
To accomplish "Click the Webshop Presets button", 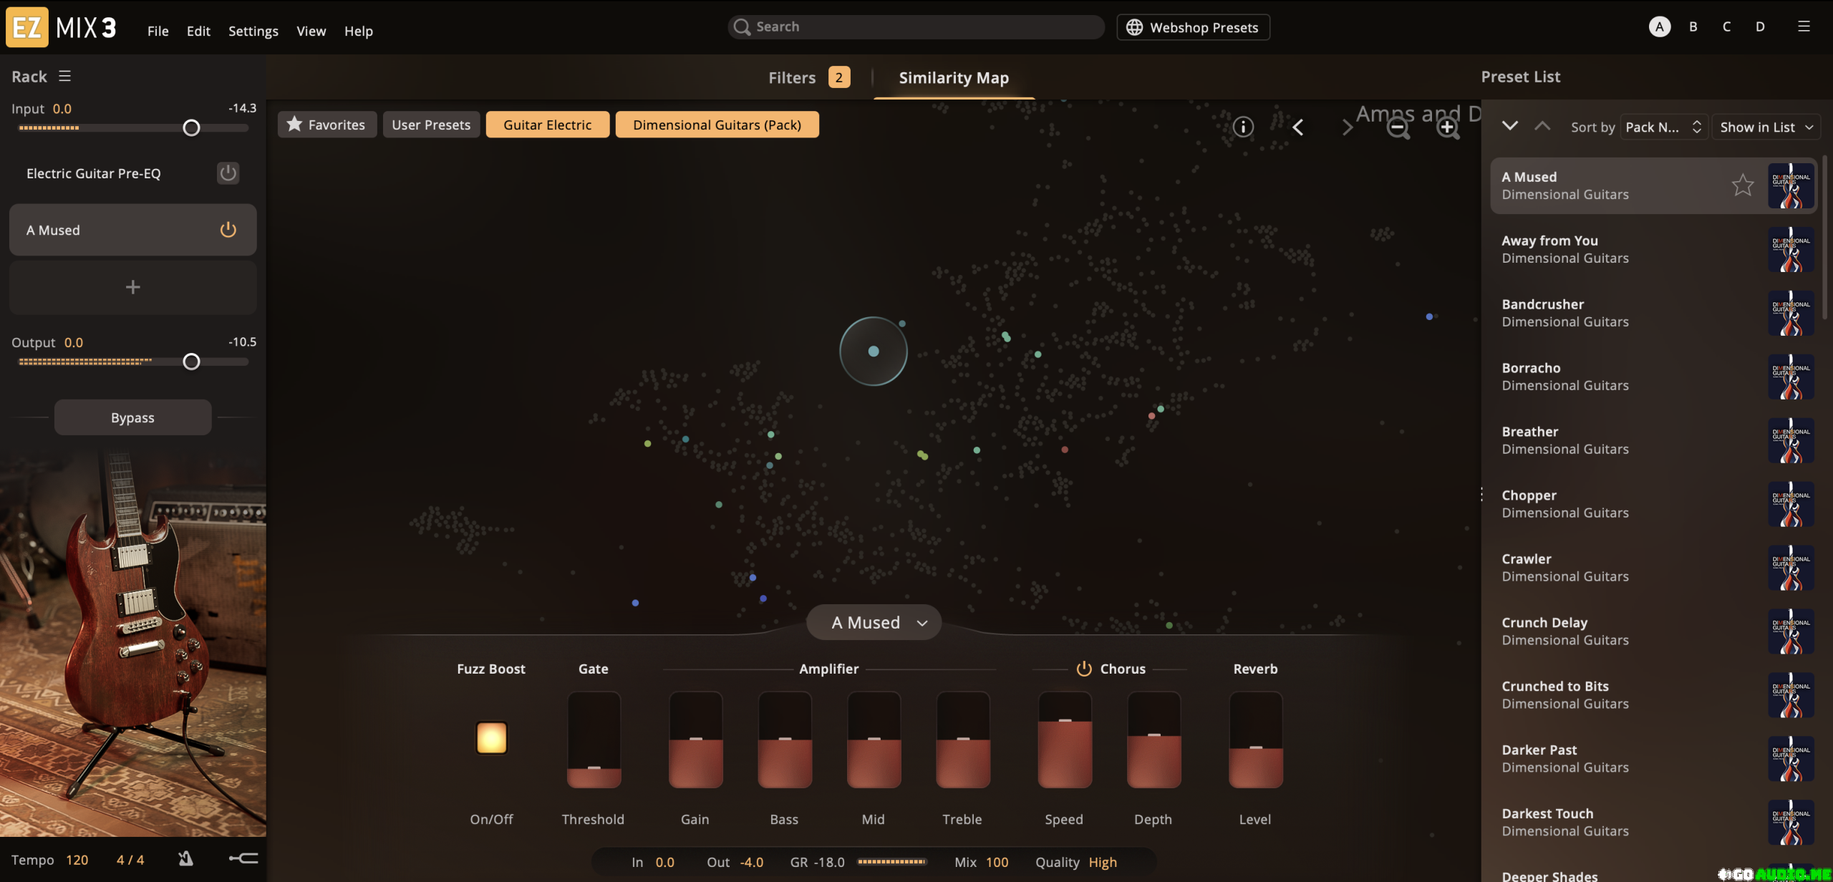I will [x=1193, y=27].
